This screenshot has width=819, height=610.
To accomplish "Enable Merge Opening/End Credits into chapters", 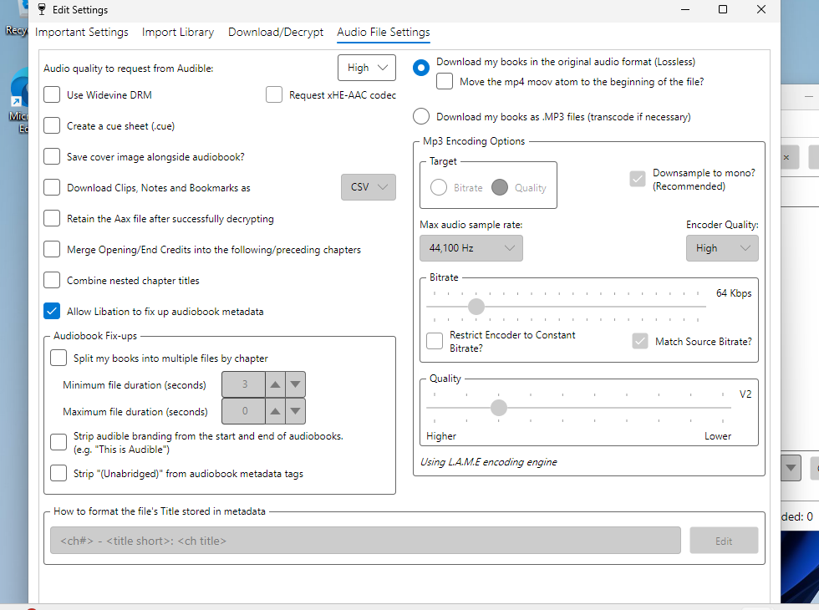I will click(52, 249).
